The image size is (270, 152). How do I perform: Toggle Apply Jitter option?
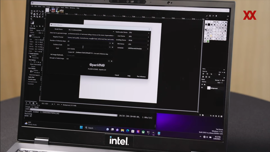tap(31, 77)
